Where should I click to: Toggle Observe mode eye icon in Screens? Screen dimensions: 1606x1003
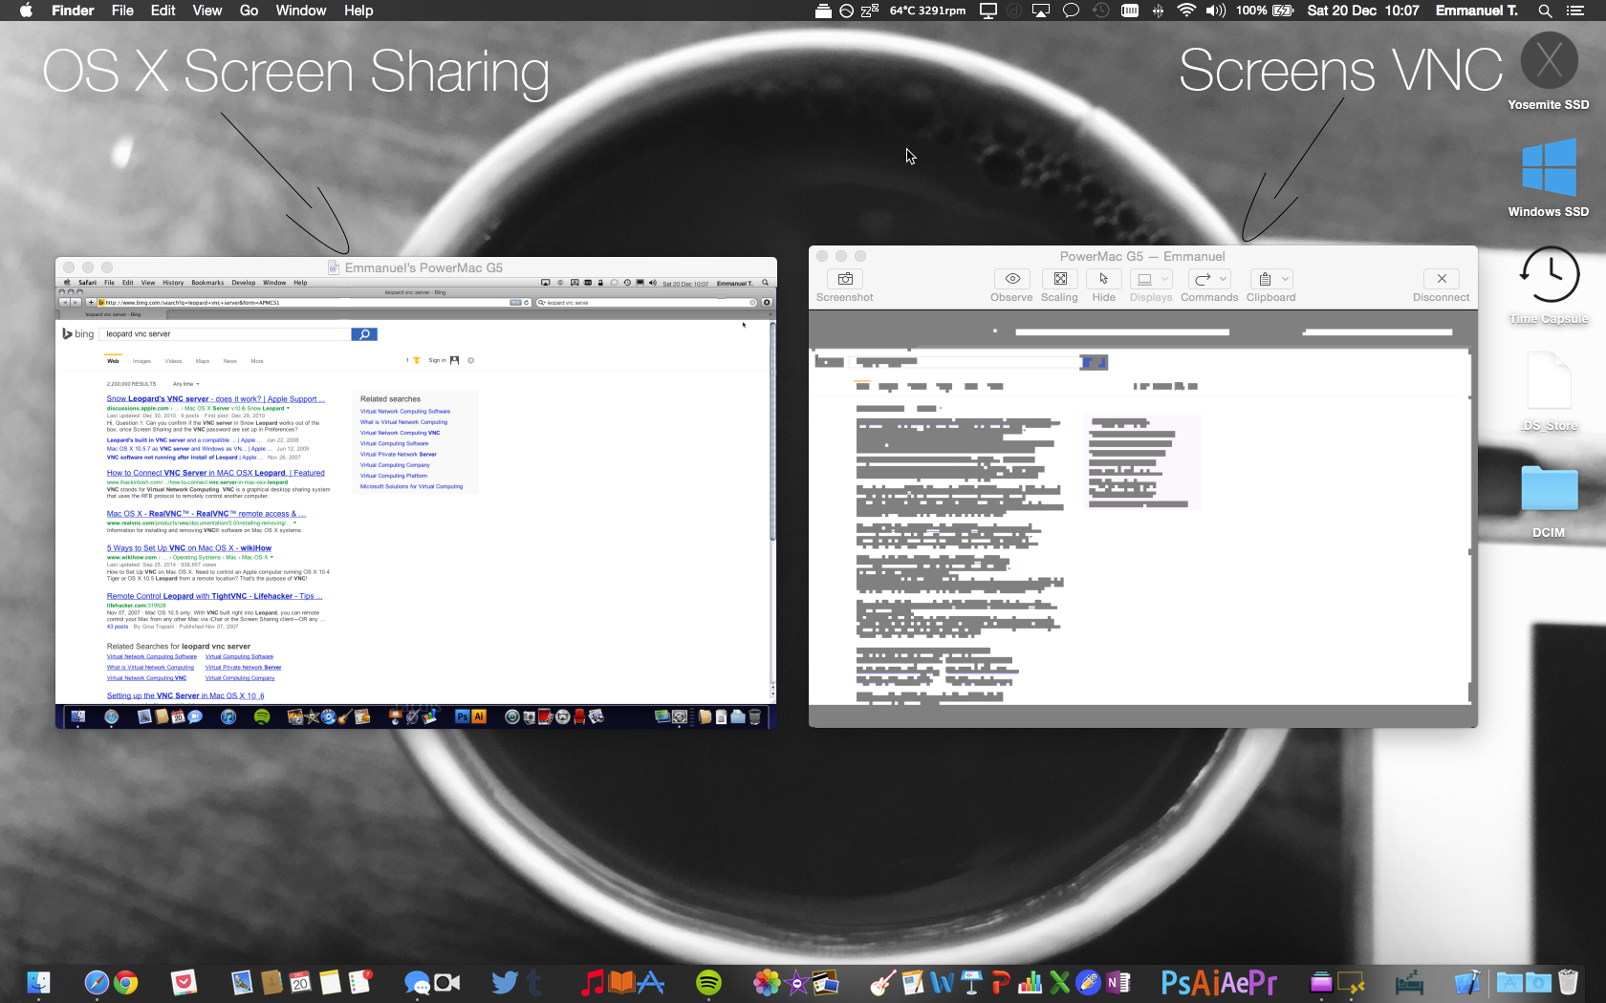[x=1012, y=279]
